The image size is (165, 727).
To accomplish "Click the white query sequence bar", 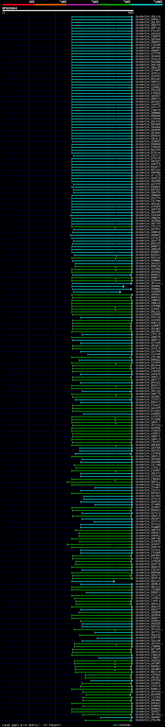I will click(68, 10).
